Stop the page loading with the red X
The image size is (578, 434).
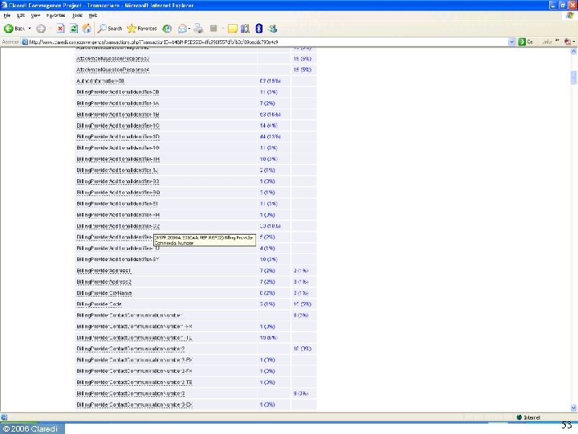(x=60, y=28)
